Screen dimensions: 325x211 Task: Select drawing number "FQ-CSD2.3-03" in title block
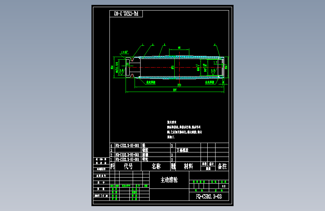pos(209,196)
